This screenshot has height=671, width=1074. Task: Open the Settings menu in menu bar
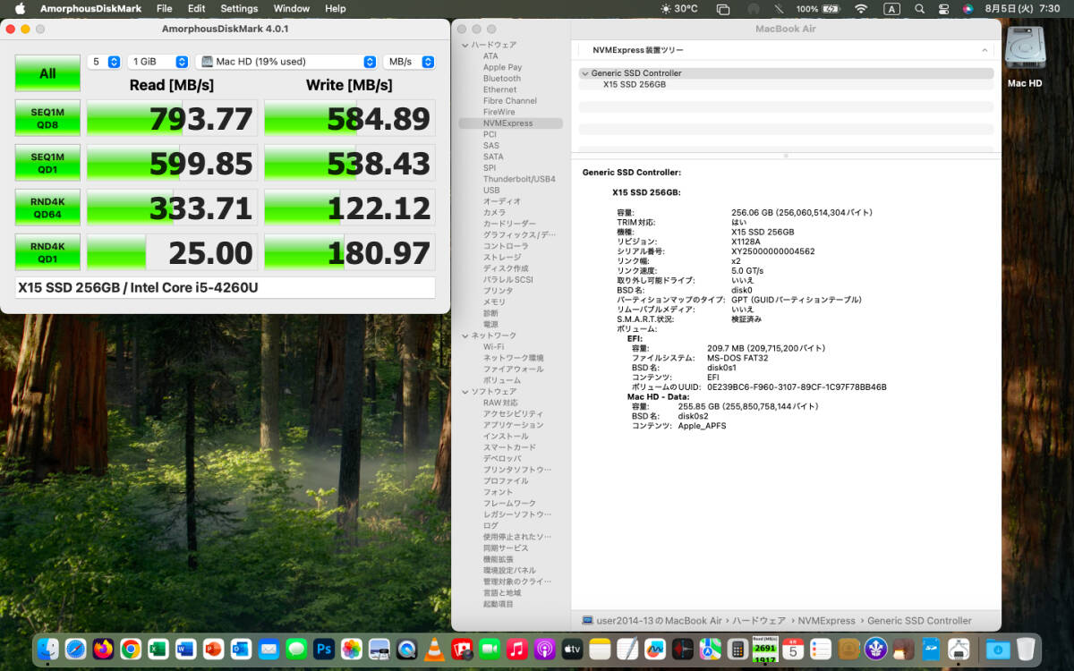[239, 9]
